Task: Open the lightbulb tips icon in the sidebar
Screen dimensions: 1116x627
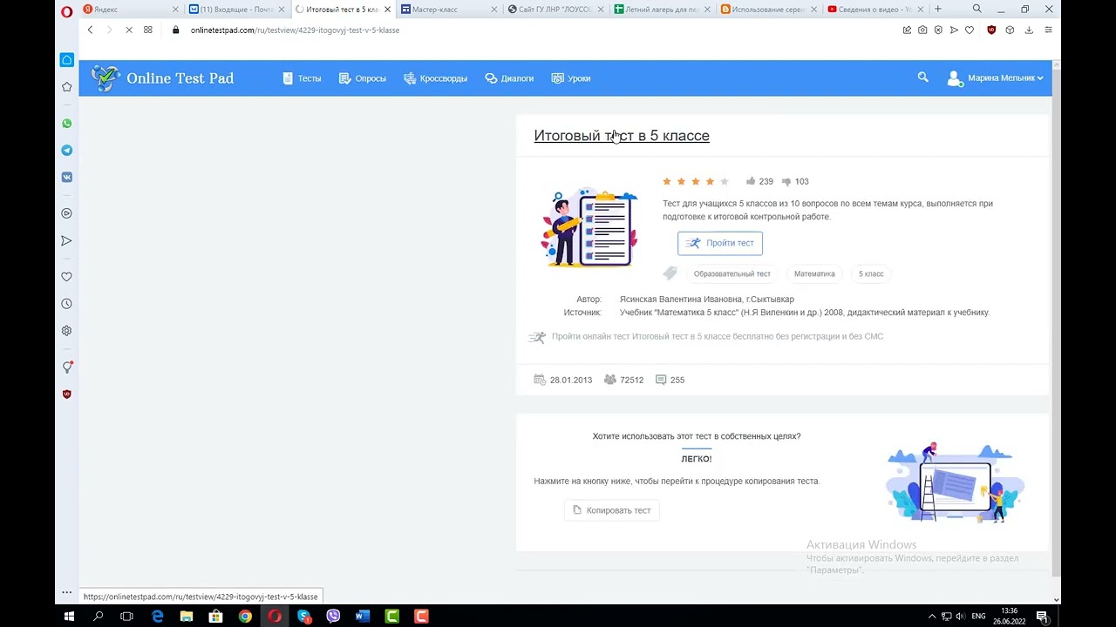Action: click(x=67, y=367)
